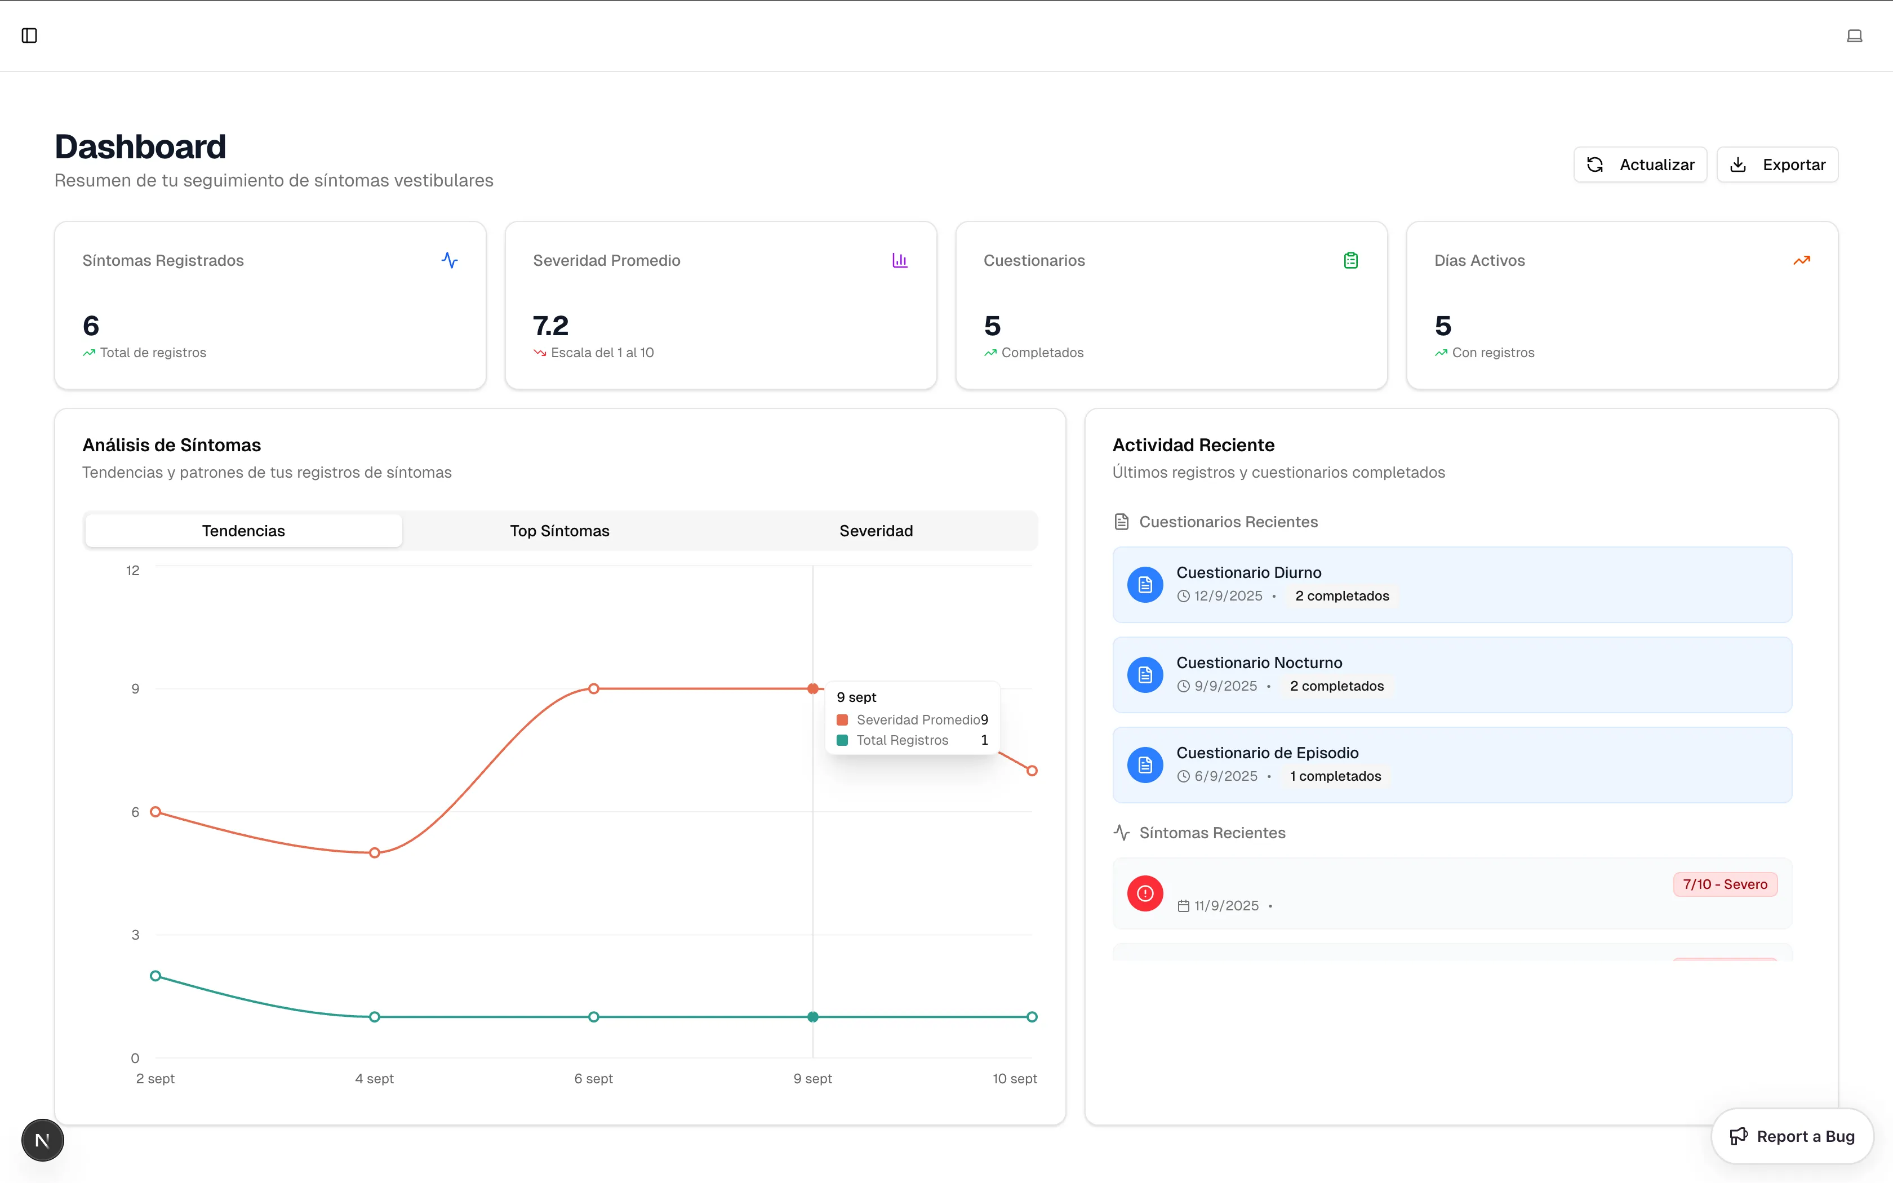Viewport: 1893px width, 1183px height.
Task: Click the Actualizar refresh button
Action: click(x=1639, y=164)
